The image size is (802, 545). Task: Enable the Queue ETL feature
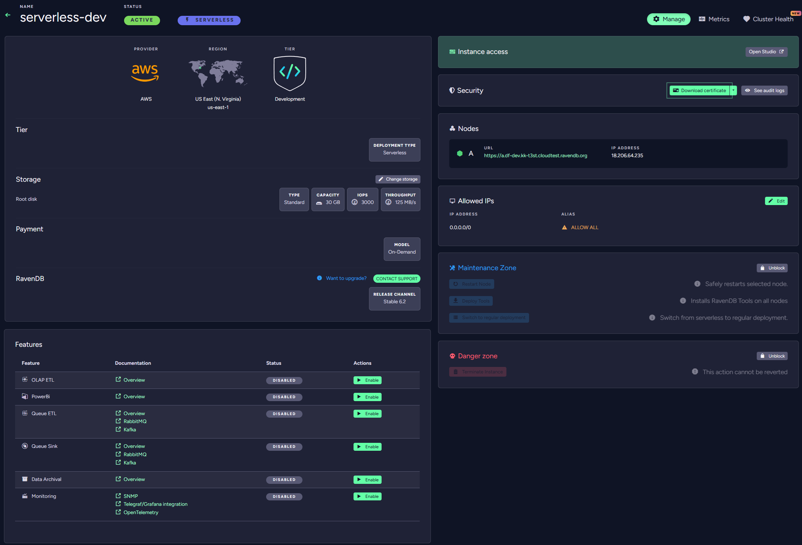tap(368, 414)
